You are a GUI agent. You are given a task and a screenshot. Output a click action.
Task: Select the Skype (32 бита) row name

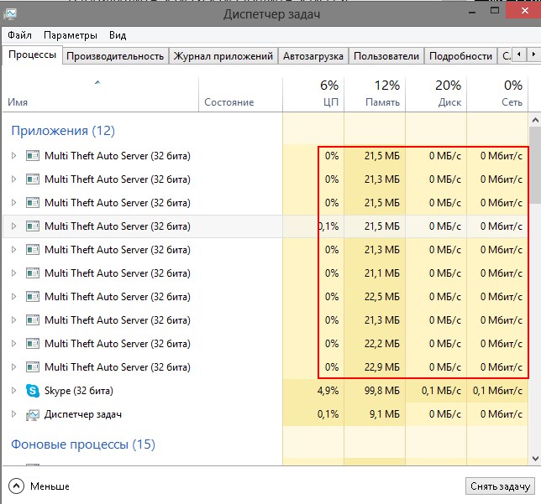(x=79, y=391)
